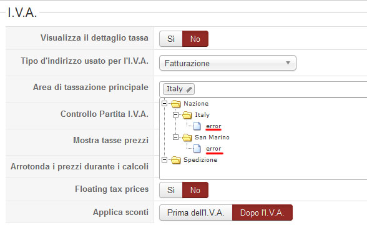367x235 pixels.
Task: Choose Dopo l'I.V.A. for Applica sconti
Action: (262, 212)
